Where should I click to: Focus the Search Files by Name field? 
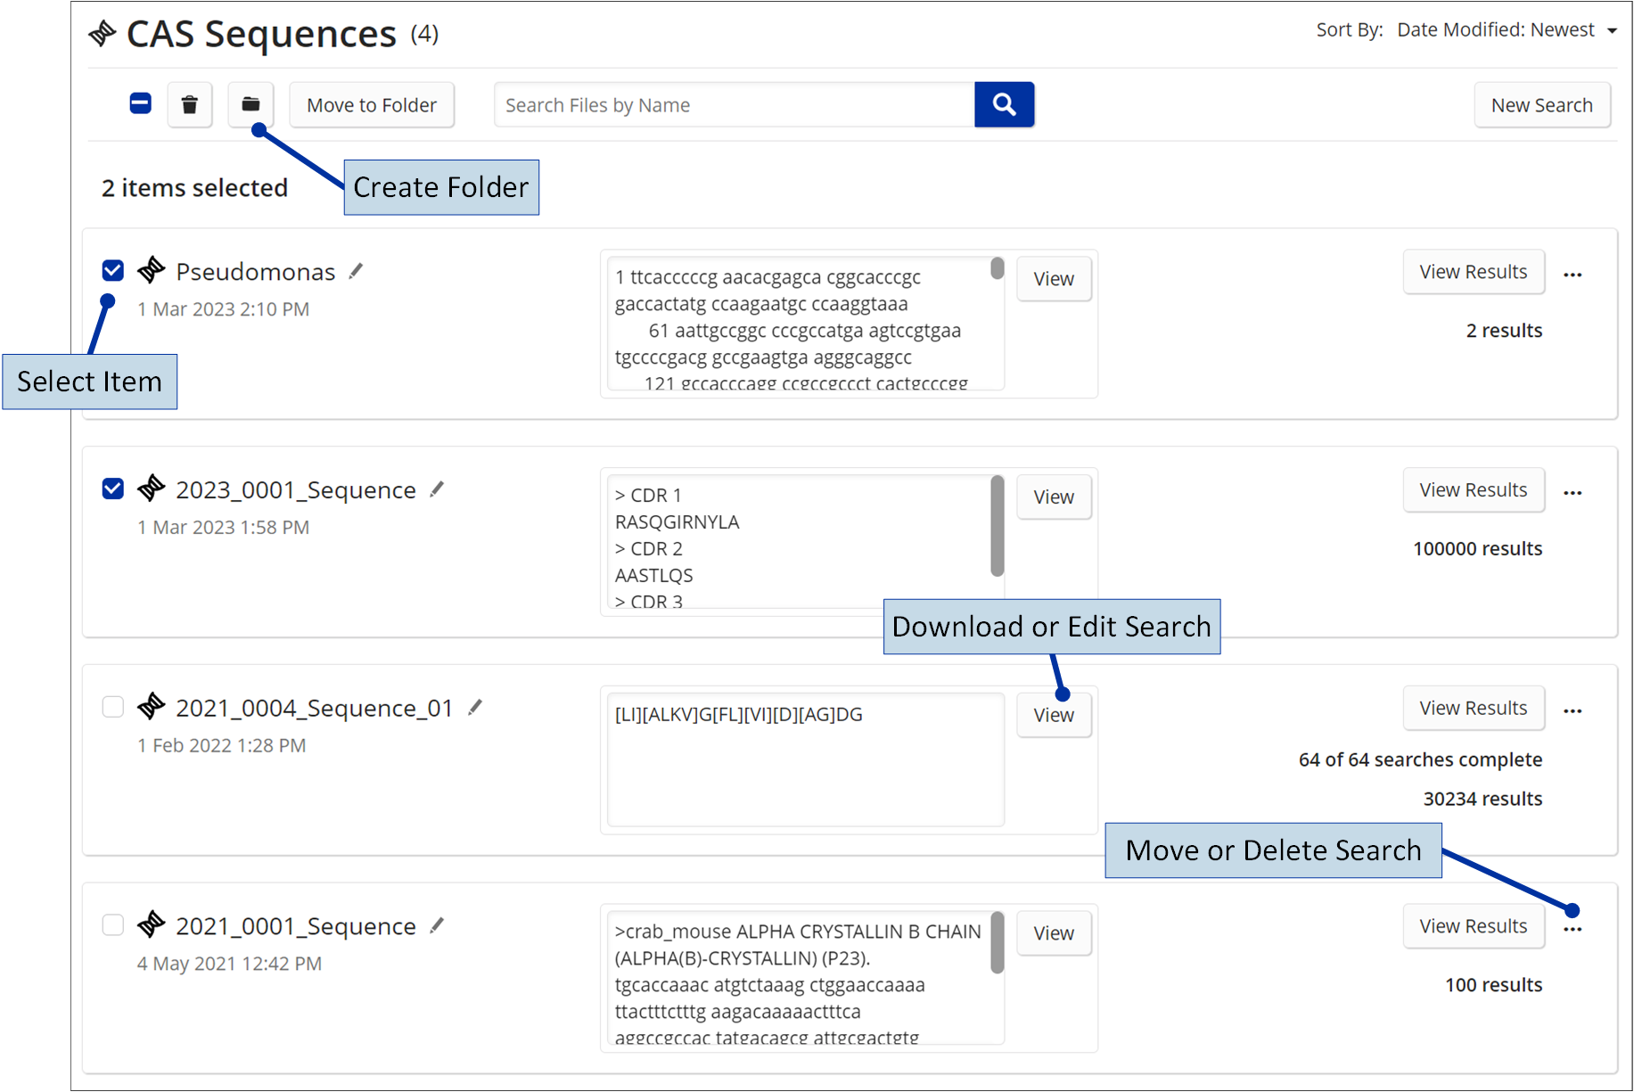pyautogui.click(x=735, y=105)
